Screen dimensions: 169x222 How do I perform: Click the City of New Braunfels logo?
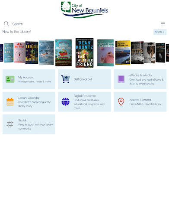84,10
